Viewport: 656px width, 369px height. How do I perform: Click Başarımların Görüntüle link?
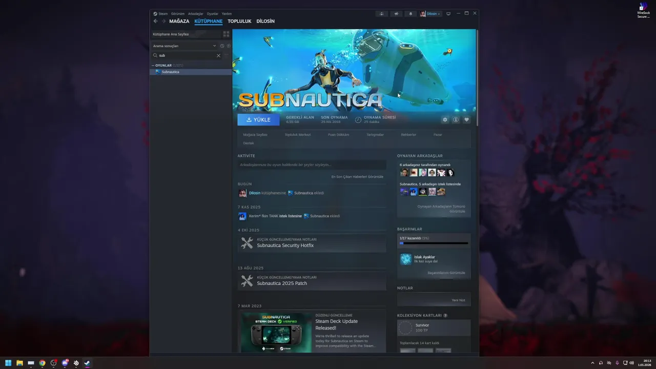coord(446,273)
